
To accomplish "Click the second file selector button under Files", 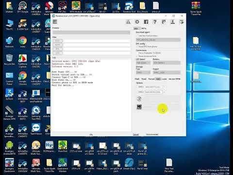I will click(x=58, y=45).
